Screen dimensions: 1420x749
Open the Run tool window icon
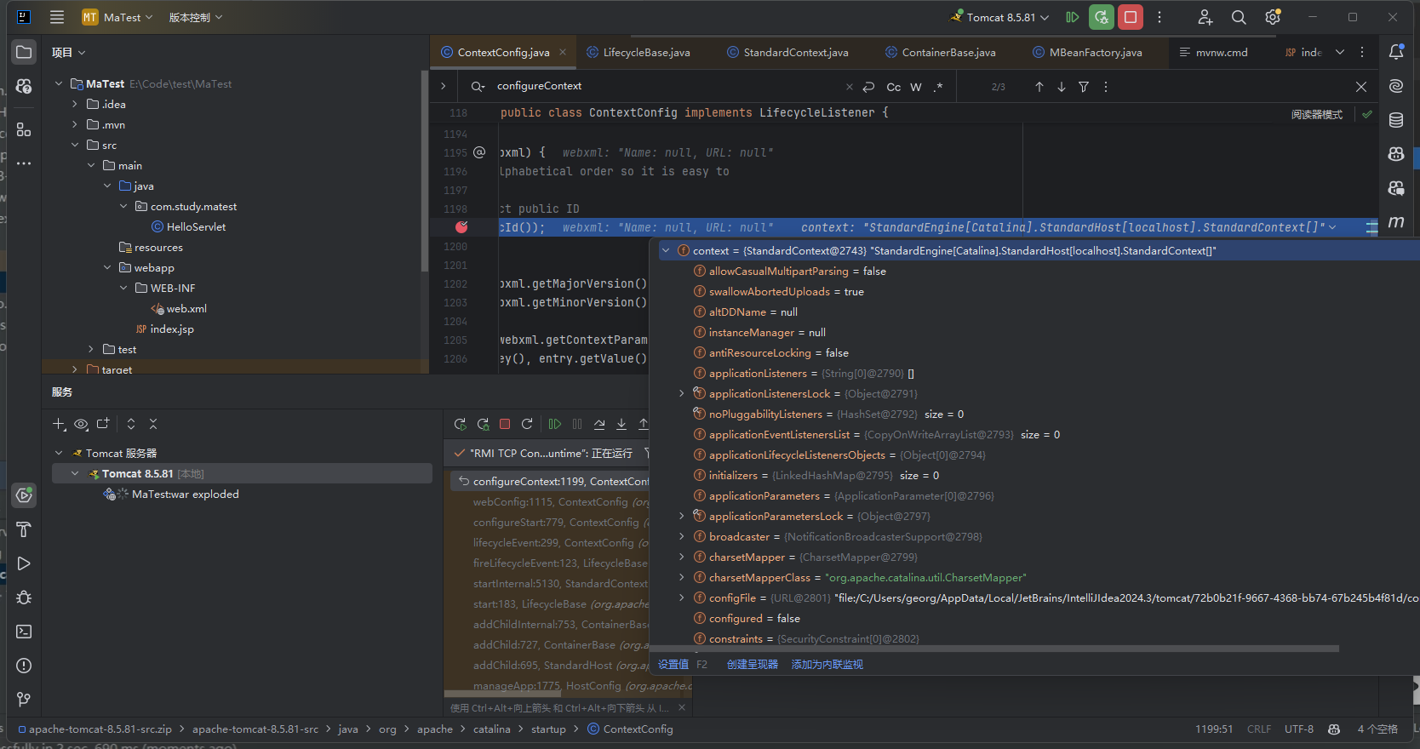click(x=24, y=563)
